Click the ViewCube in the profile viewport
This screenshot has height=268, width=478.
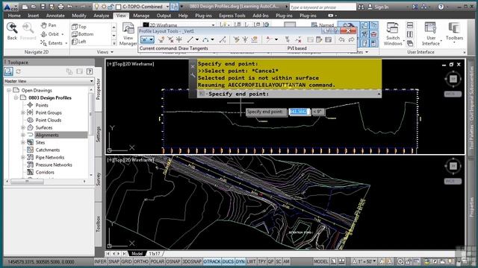click(453, 79)
